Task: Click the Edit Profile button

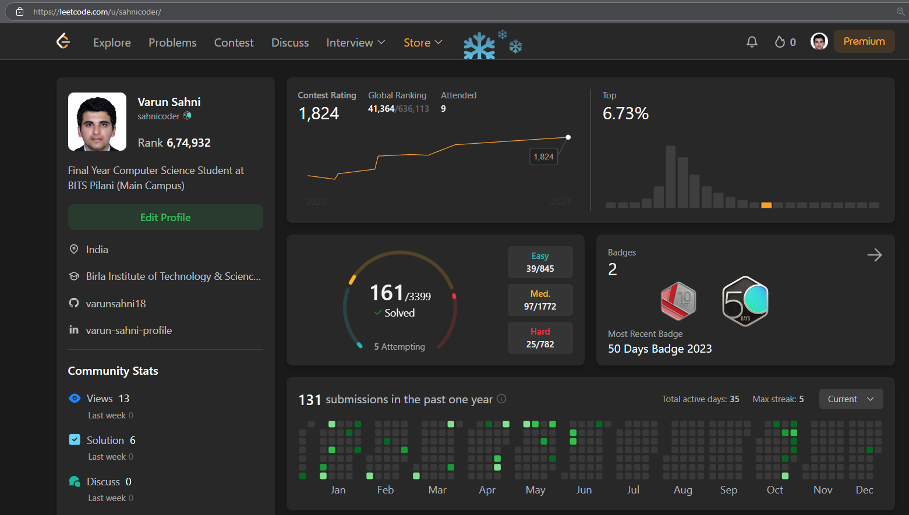Action: click(165, 217)
